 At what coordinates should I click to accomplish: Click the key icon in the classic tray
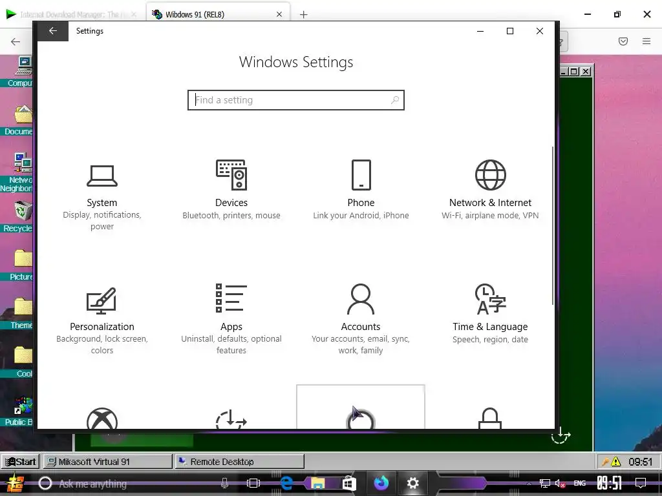point(605,462)
